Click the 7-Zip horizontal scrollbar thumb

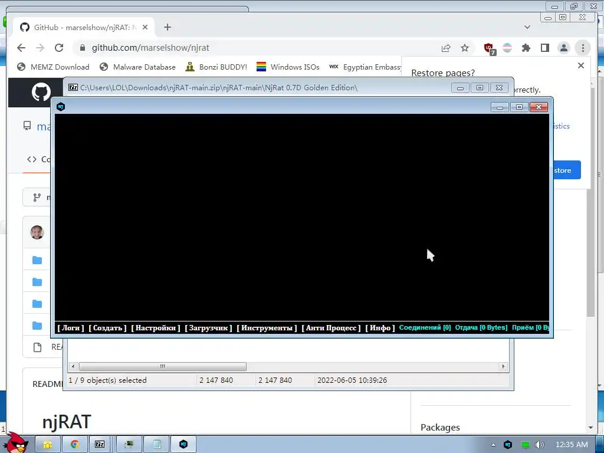pos(163,366)
